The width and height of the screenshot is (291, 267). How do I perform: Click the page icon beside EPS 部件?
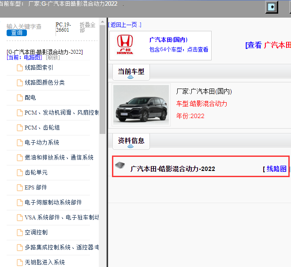coord(20,188)
